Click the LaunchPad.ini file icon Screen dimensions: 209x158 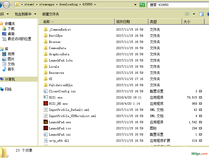(45, 134)
